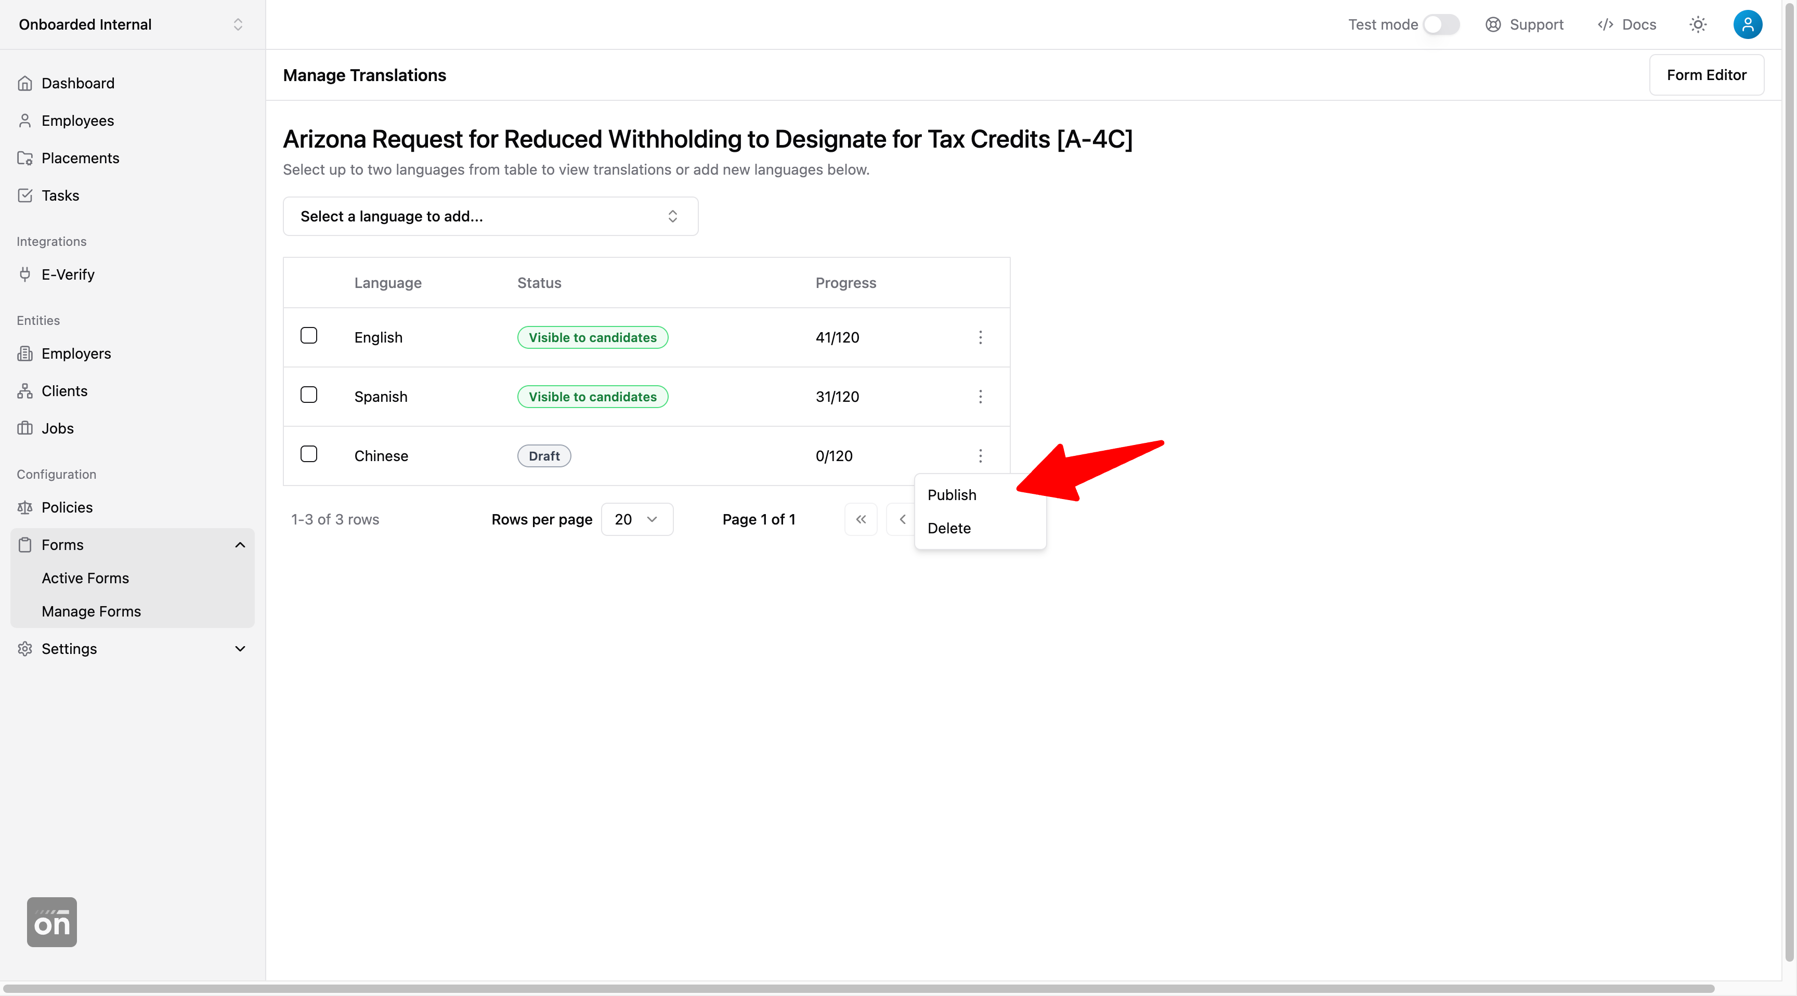1797x996 pixels.
Task: Choose Publish from the context menu
Action: [x=980, y=494]
